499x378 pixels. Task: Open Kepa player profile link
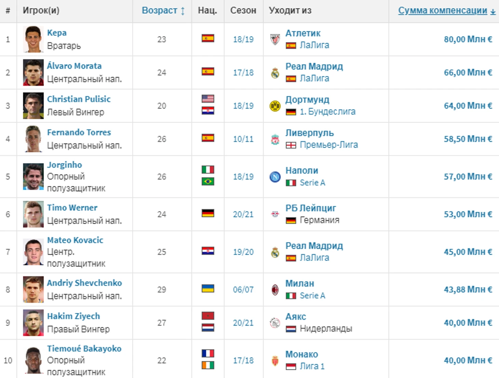pyautogui.click(x=57, y=33)
